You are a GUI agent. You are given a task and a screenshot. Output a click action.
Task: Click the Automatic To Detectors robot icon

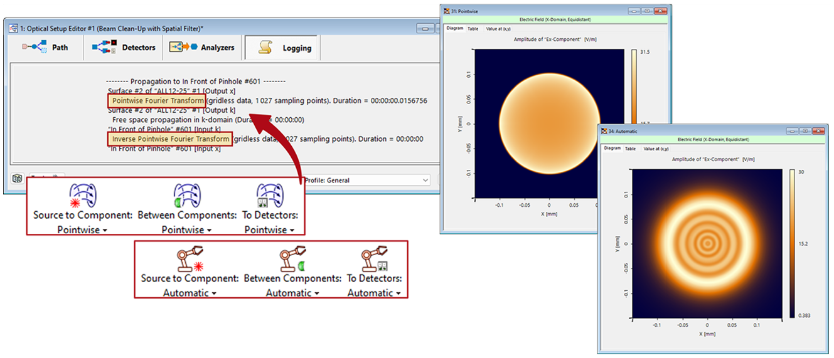pos(374,259)
